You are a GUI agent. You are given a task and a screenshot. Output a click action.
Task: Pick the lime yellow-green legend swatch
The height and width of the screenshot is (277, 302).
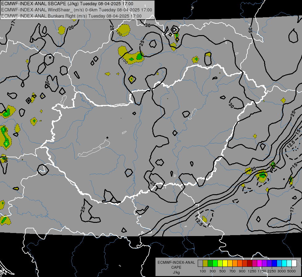(220, 263)
